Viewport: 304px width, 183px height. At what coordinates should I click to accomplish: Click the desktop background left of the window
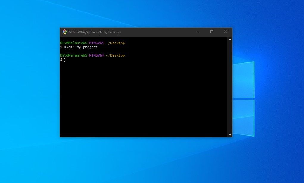point(30,89)
